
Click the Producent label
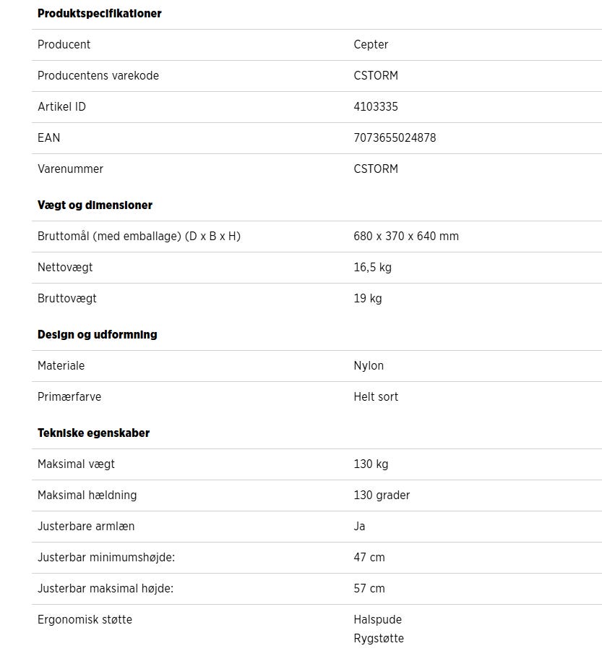tap(64, 45)
